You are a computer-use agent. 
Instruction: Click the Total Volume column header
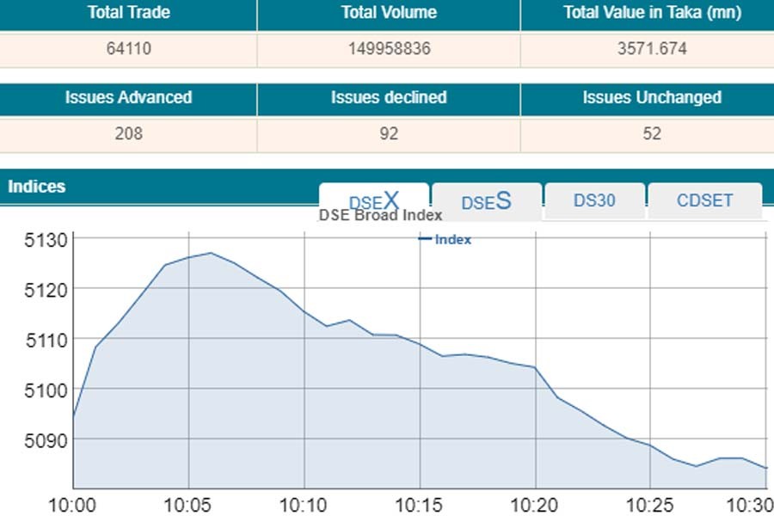point(389,13)
